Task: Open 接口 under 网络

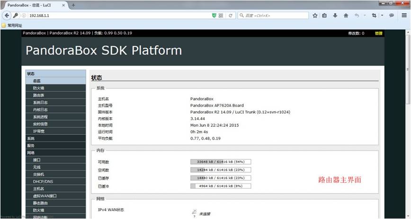Action: click(x=55, y=160)
